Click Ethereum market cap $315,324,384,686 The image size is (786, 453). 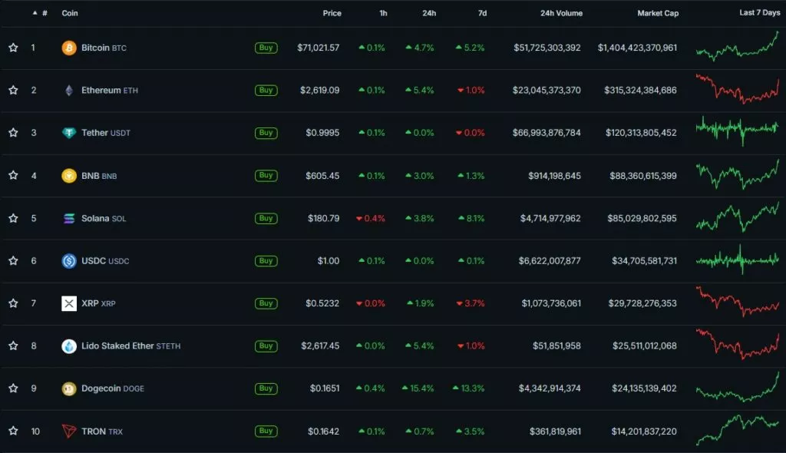(x=640, y=91)
